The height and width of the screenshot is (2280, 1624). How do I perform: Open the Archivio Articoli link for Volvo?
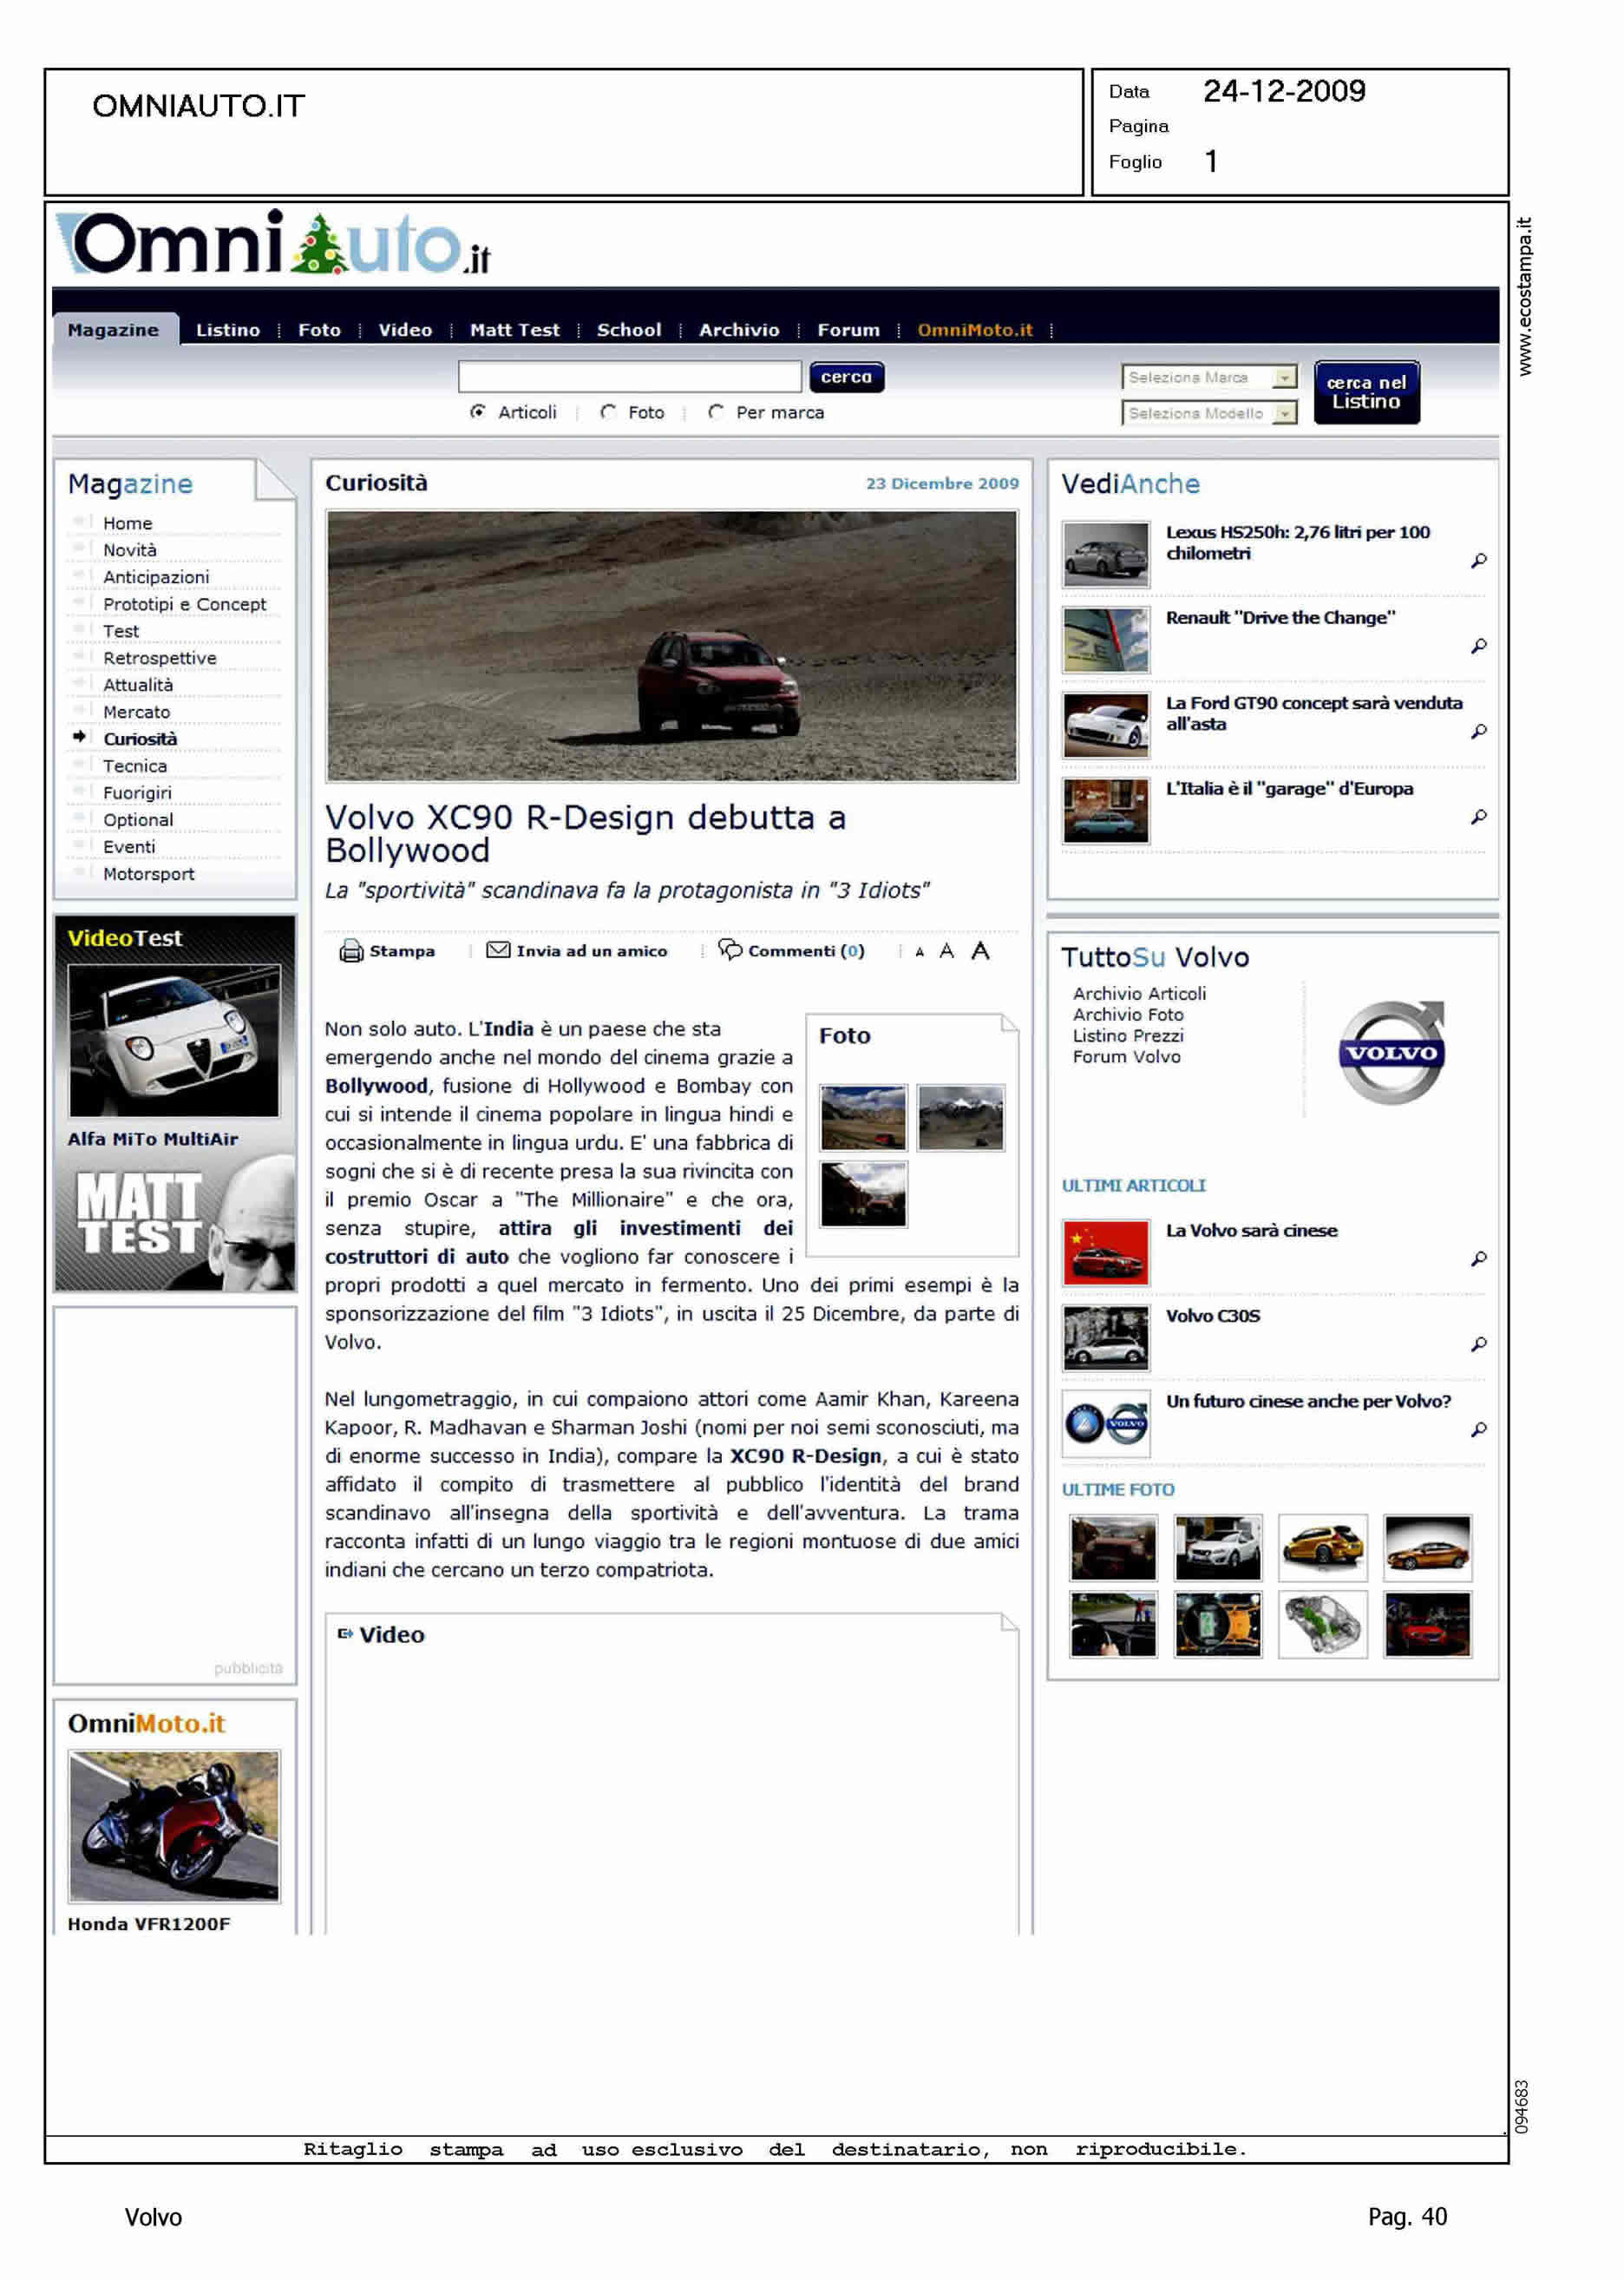pyautogui.click(x=1139, y=994)
